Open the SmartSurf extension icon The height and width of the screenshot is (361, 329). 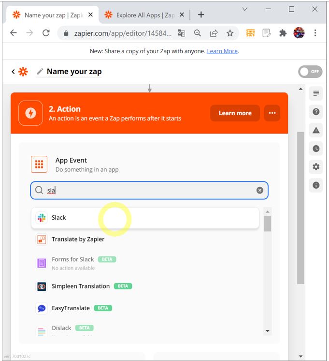coord(250,33)
